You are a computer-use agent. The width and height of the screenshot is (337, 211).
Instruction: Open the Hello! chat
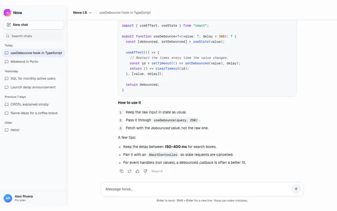34,130
